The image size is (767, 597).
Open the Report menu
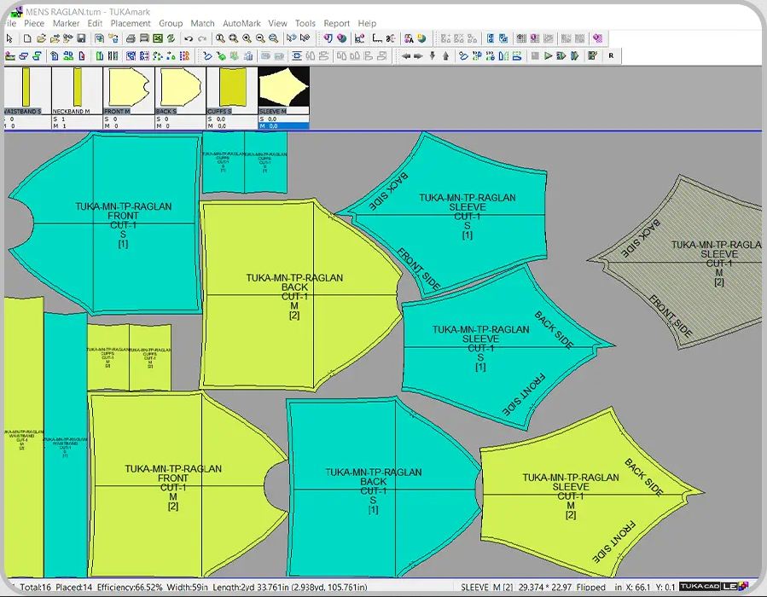pyautogui.click(x=336, y=24)
